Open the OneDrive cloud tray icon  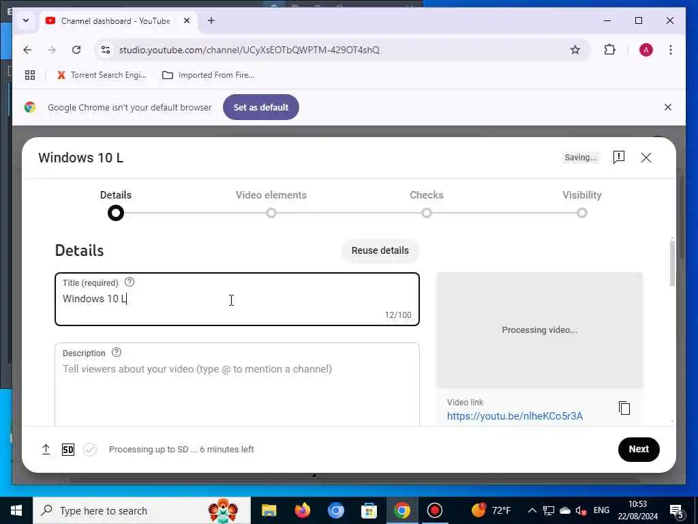564,510
